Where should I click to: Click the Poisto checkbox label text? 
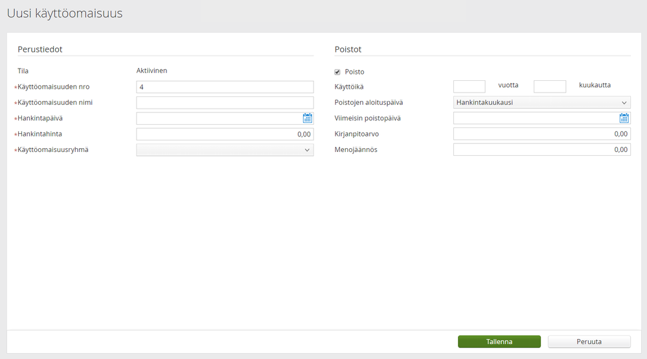click(x=354, y=72)
